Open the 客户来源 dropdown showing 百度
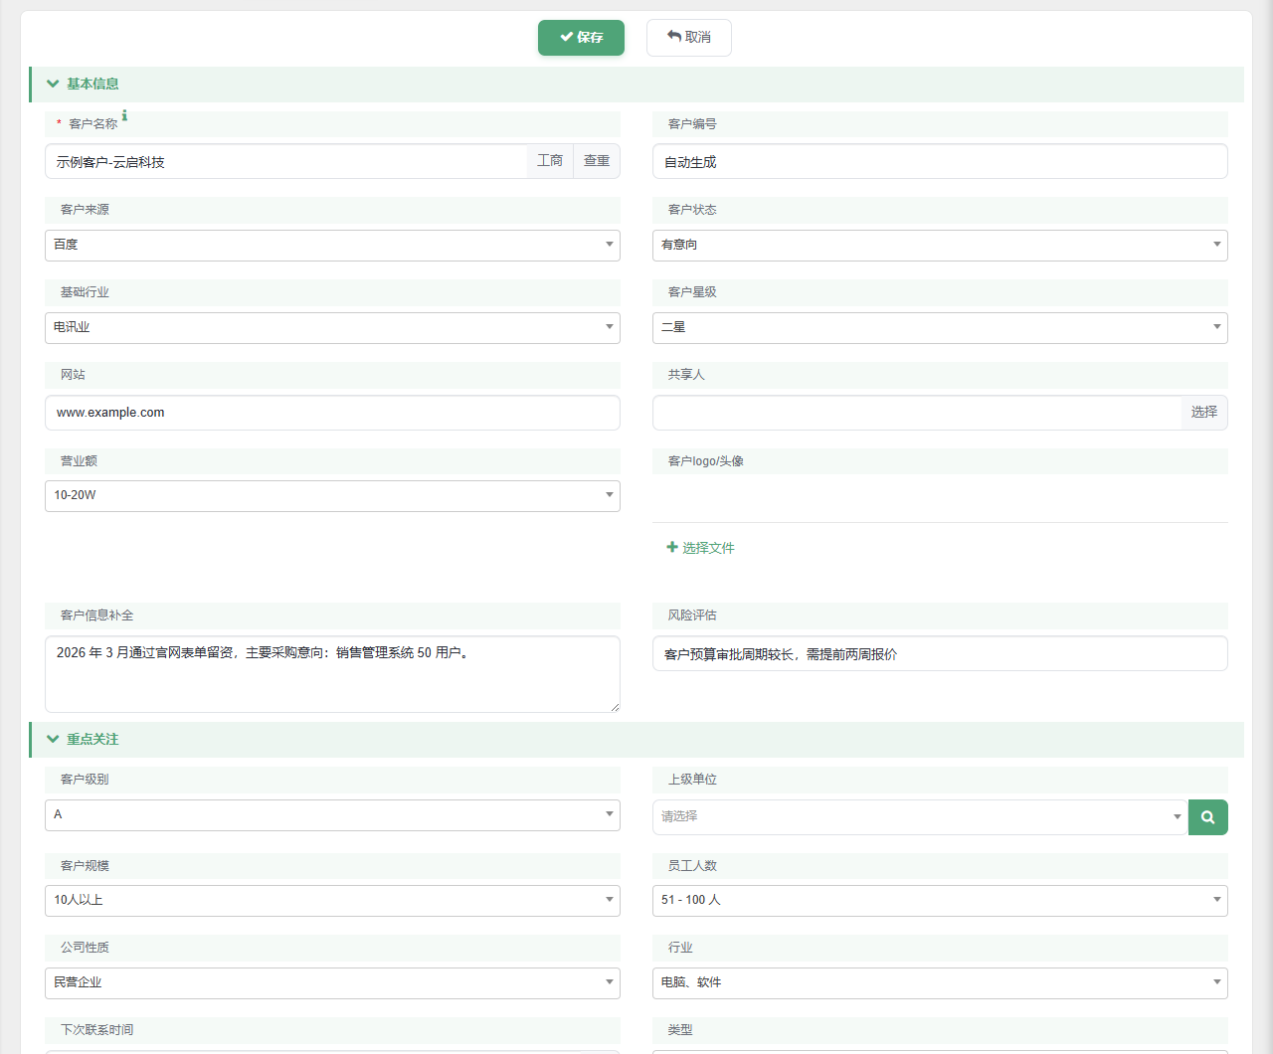Screen dimensions: 1273x1054 [x=332, y=246]
